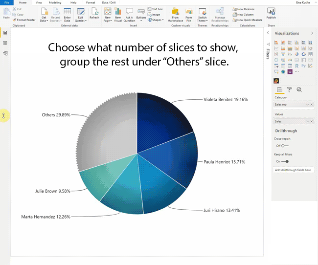Select the pie chart visual
This screenshot has width=318, height=265.
pos(296,54)
